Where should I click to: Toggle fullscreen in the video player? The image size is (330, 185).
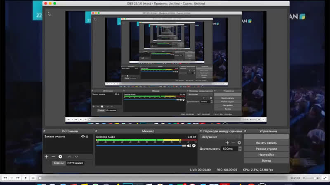tap(325, 178)
